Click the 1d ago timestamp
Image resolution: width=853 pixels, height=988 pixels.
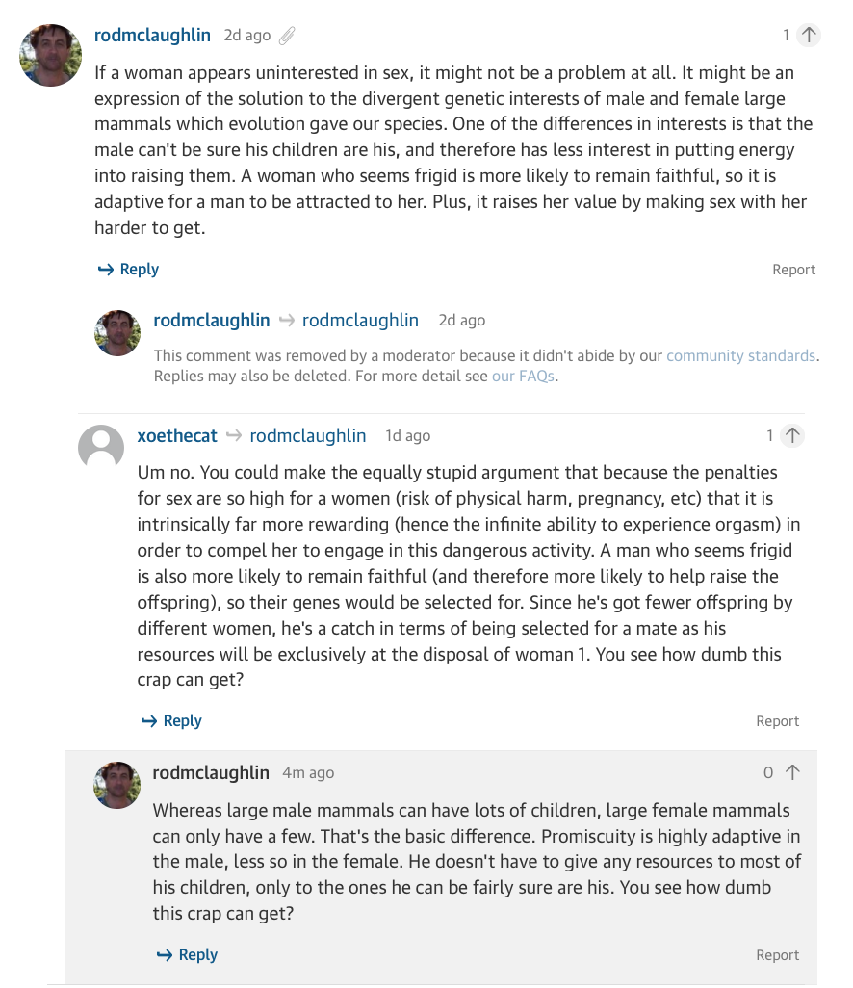[408, 436]
